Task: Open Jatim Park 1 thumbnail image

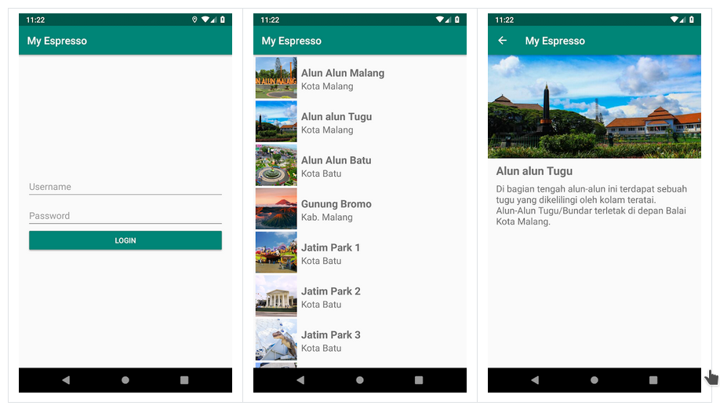Action: [276, 253]
